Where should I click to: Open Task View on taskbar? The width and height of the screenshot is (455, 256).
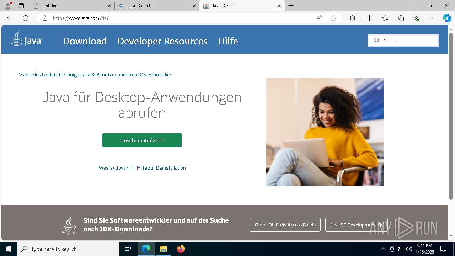pos(128,249)
